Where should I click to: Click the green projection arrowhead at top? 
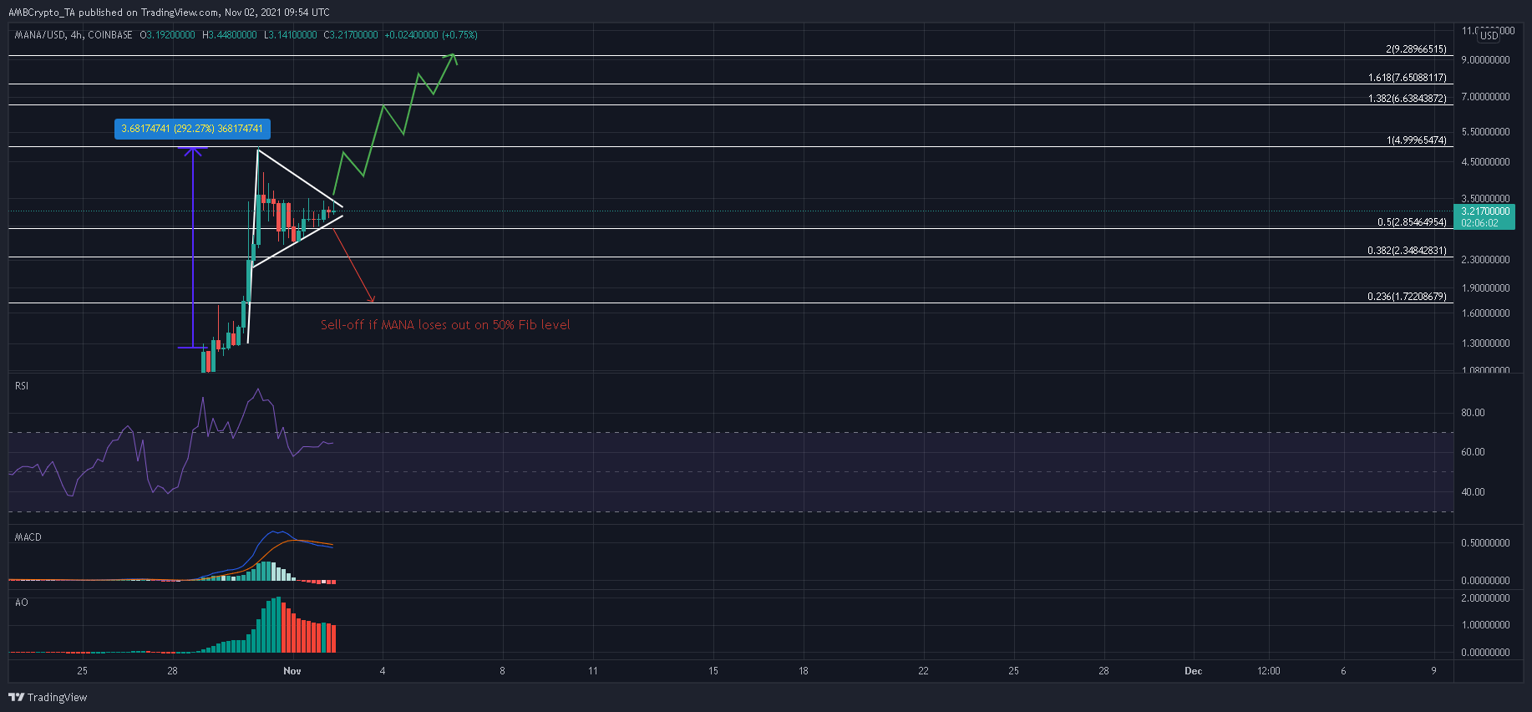pyautogui.click(x=453, y=55)
